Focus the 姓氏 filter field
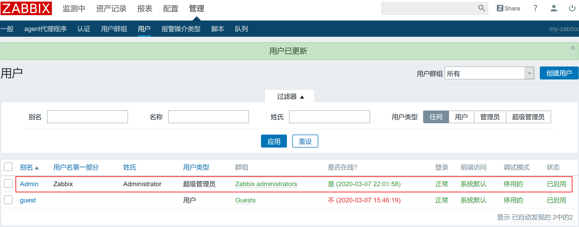579x227 pixels. point(330,117)
